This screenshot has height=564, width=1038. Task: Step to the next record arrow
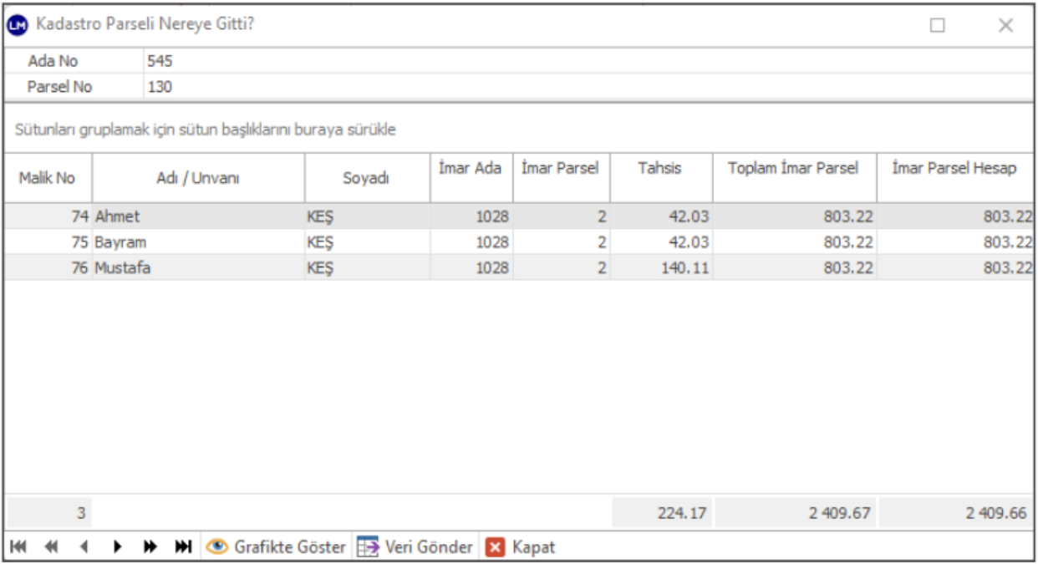tap(118, 547)
